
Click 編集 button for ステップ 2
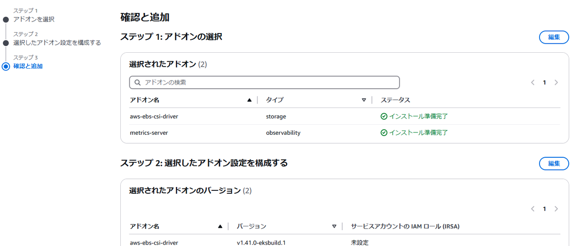pos(554,164)
